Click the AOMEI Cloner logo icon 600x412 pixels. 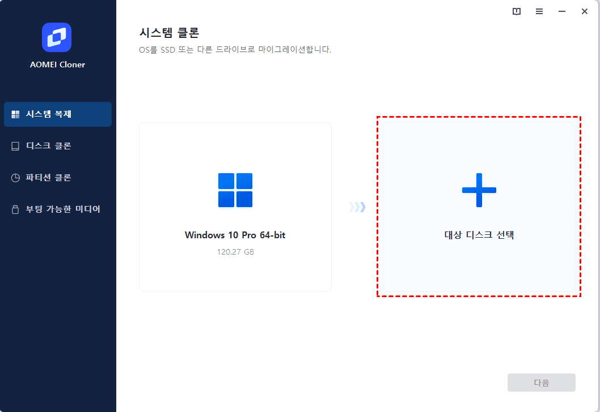pos(57,37)
